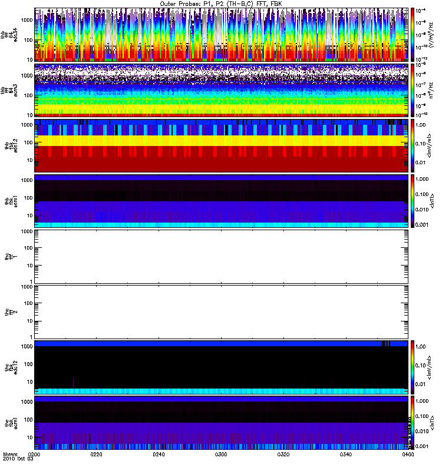Select the 0240 time axis label
This screenshot has height=471, width=442.
pos(159,455)
